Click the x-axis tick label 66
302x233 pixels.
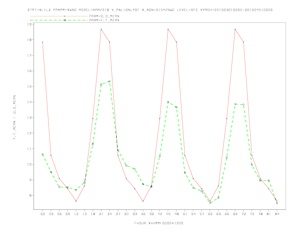227,214
